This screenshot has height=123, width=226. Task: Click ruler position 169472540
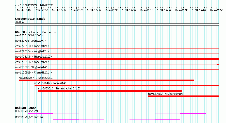pyautogui.click(x=24, y=10)
